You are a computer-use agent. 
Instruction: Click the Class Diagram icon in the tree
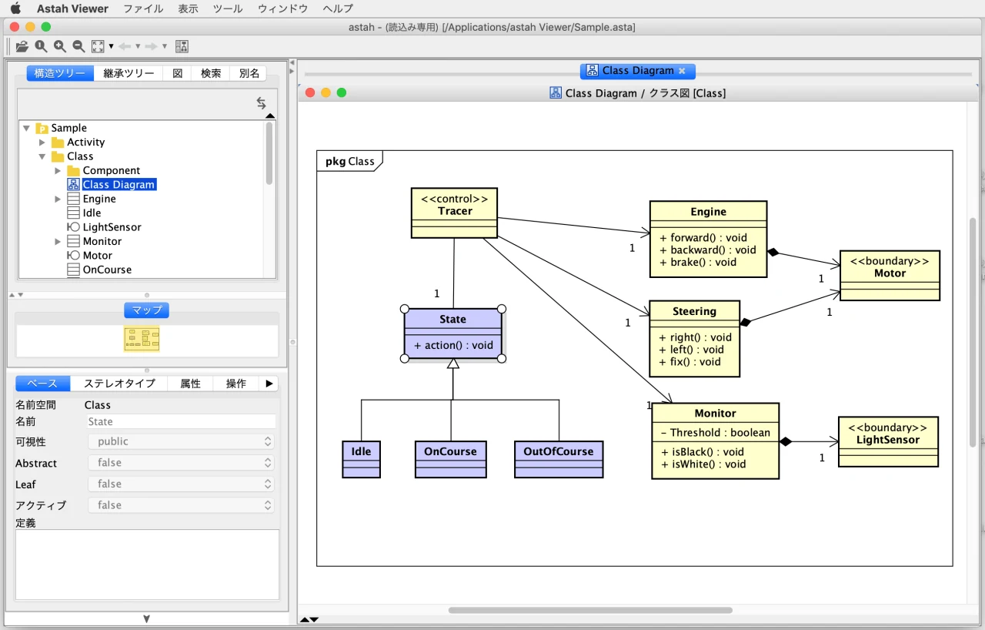click(x=74, y=185)
